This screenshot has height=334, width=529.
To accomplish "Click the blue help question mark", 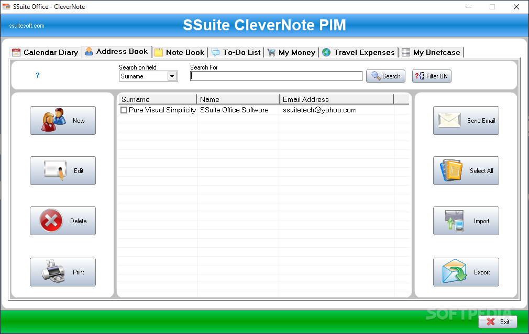I will 37,75.
